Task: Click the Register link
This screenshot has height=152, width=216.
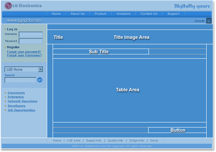Action: [x=13, y=47]
